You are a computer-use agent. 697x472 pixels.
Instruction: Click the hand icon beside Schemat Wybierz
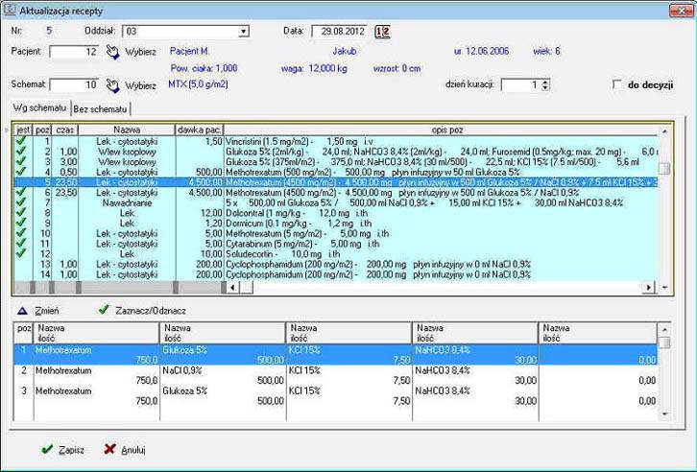point(112,84)
